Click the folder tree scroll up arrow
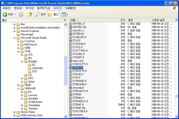The width and height of the screenshot is (179, 119). coord(65,24)
